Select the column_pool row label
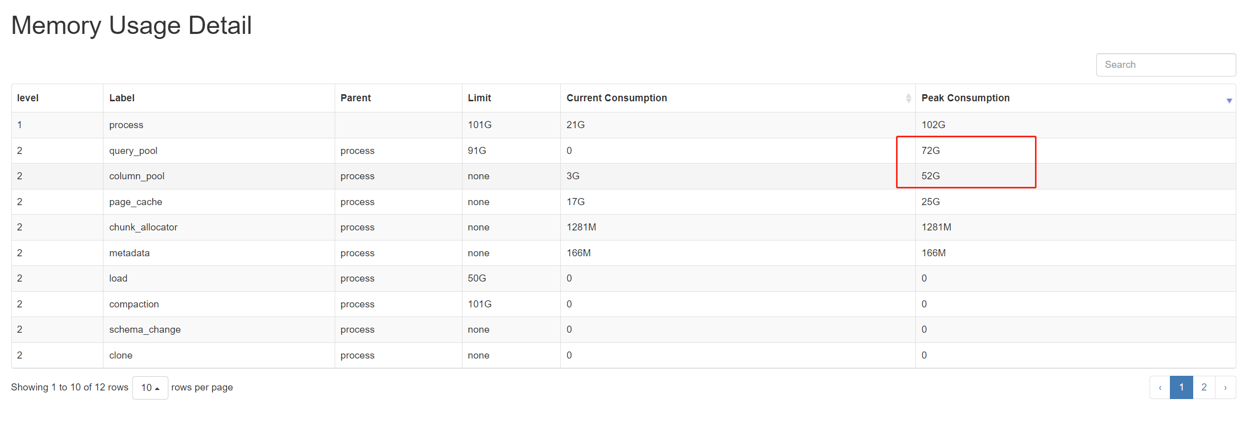1250x433 pixels. pyautogui.click(x=137, y=176)
